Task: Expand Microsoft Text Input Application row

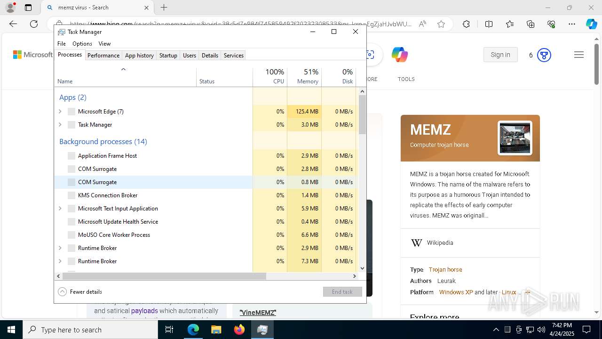Action: (60, 209)
